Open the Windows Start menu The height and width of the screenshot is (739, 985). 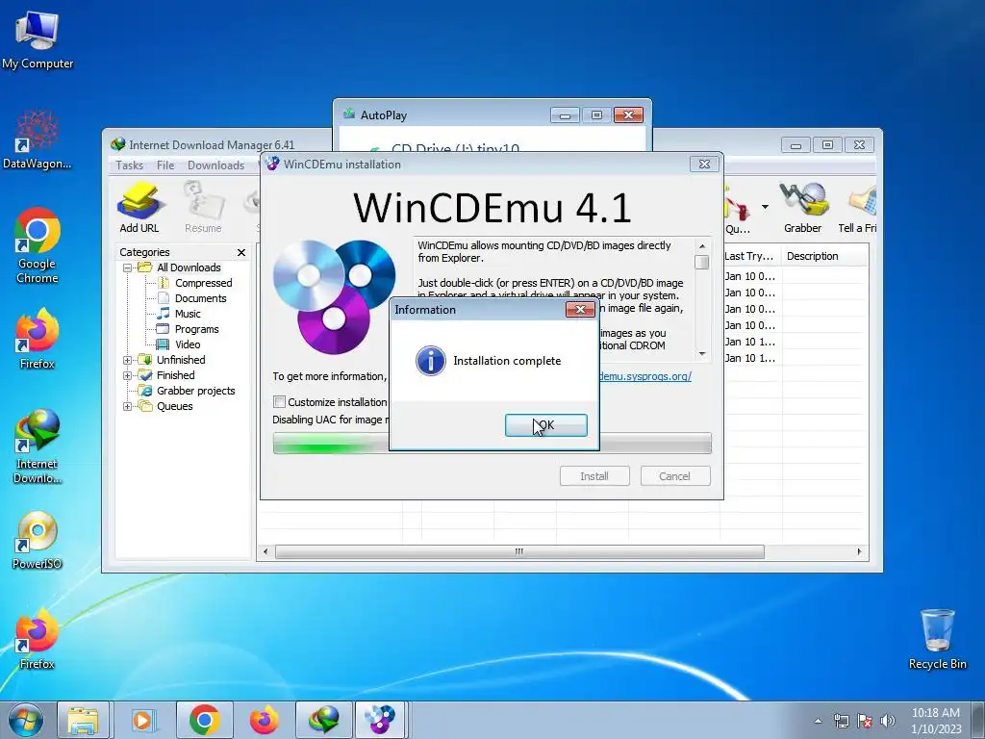(x=26, y=720)
